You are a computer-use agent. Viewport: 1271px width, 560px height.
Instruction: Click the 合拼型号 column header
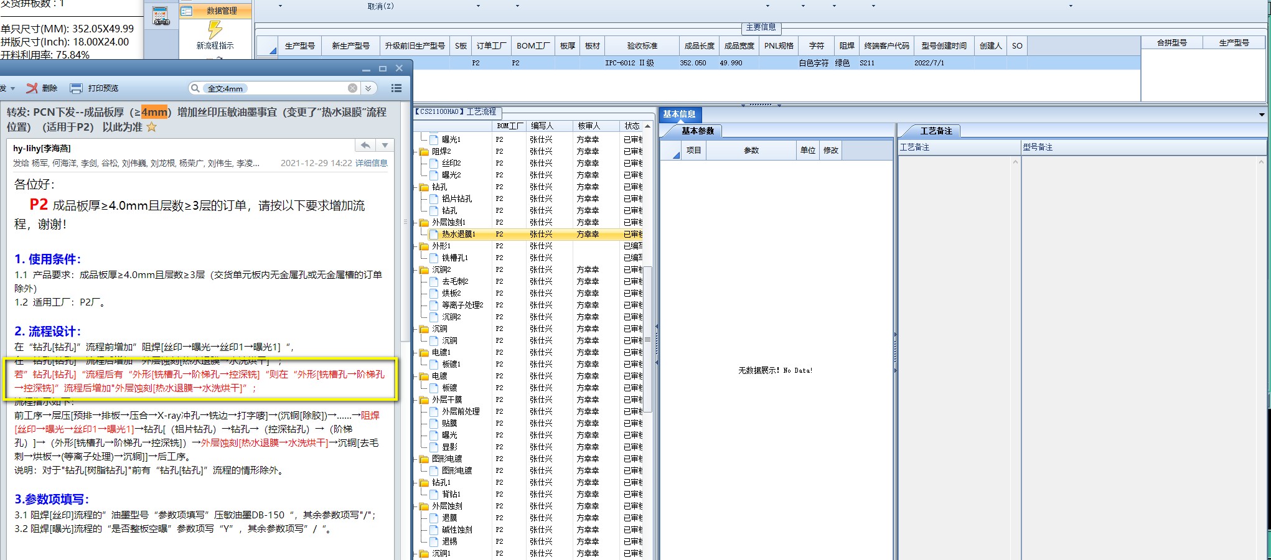[x=1171, y=42]
